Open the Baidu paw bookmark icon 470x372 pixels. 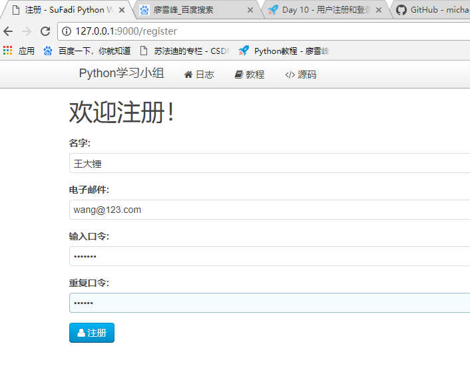[48, 51]
